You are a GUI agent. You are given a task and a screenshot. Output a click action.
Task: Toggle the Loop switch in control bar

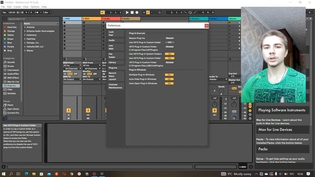click(190, 12)
